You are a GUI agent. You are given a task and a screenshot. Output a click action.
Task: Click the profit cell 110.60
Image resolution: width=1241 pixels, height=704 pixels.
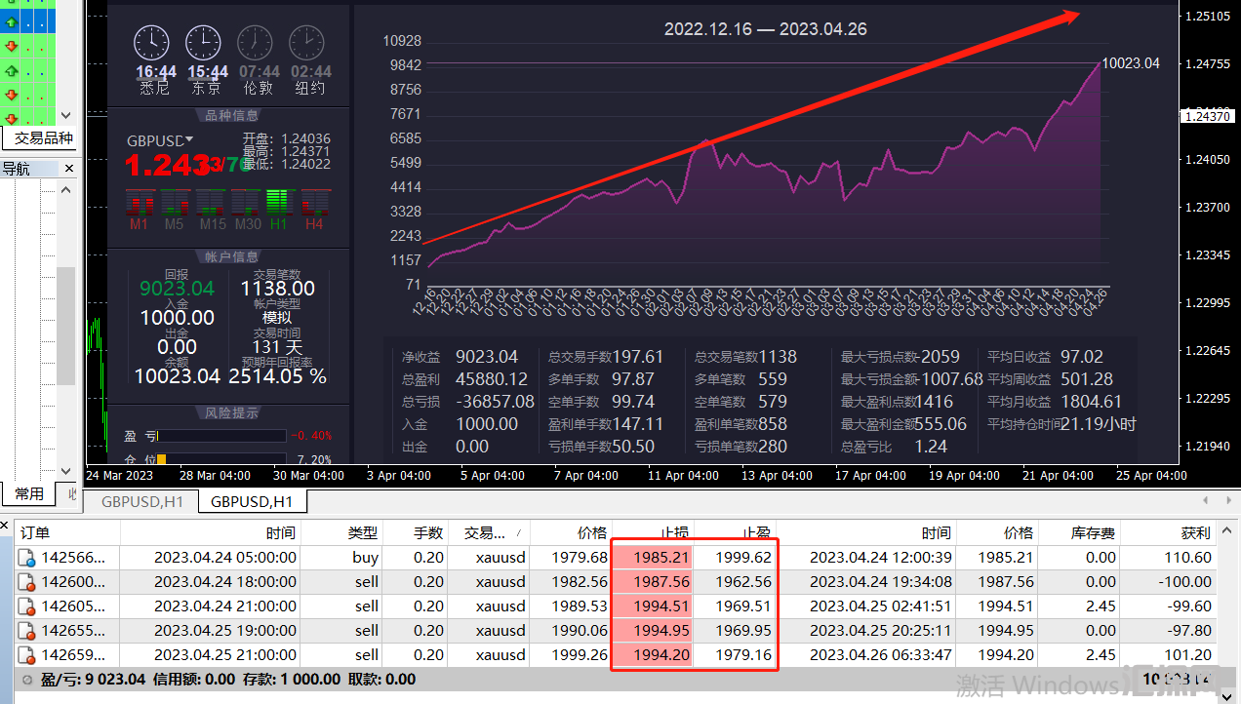[1189, 558]
